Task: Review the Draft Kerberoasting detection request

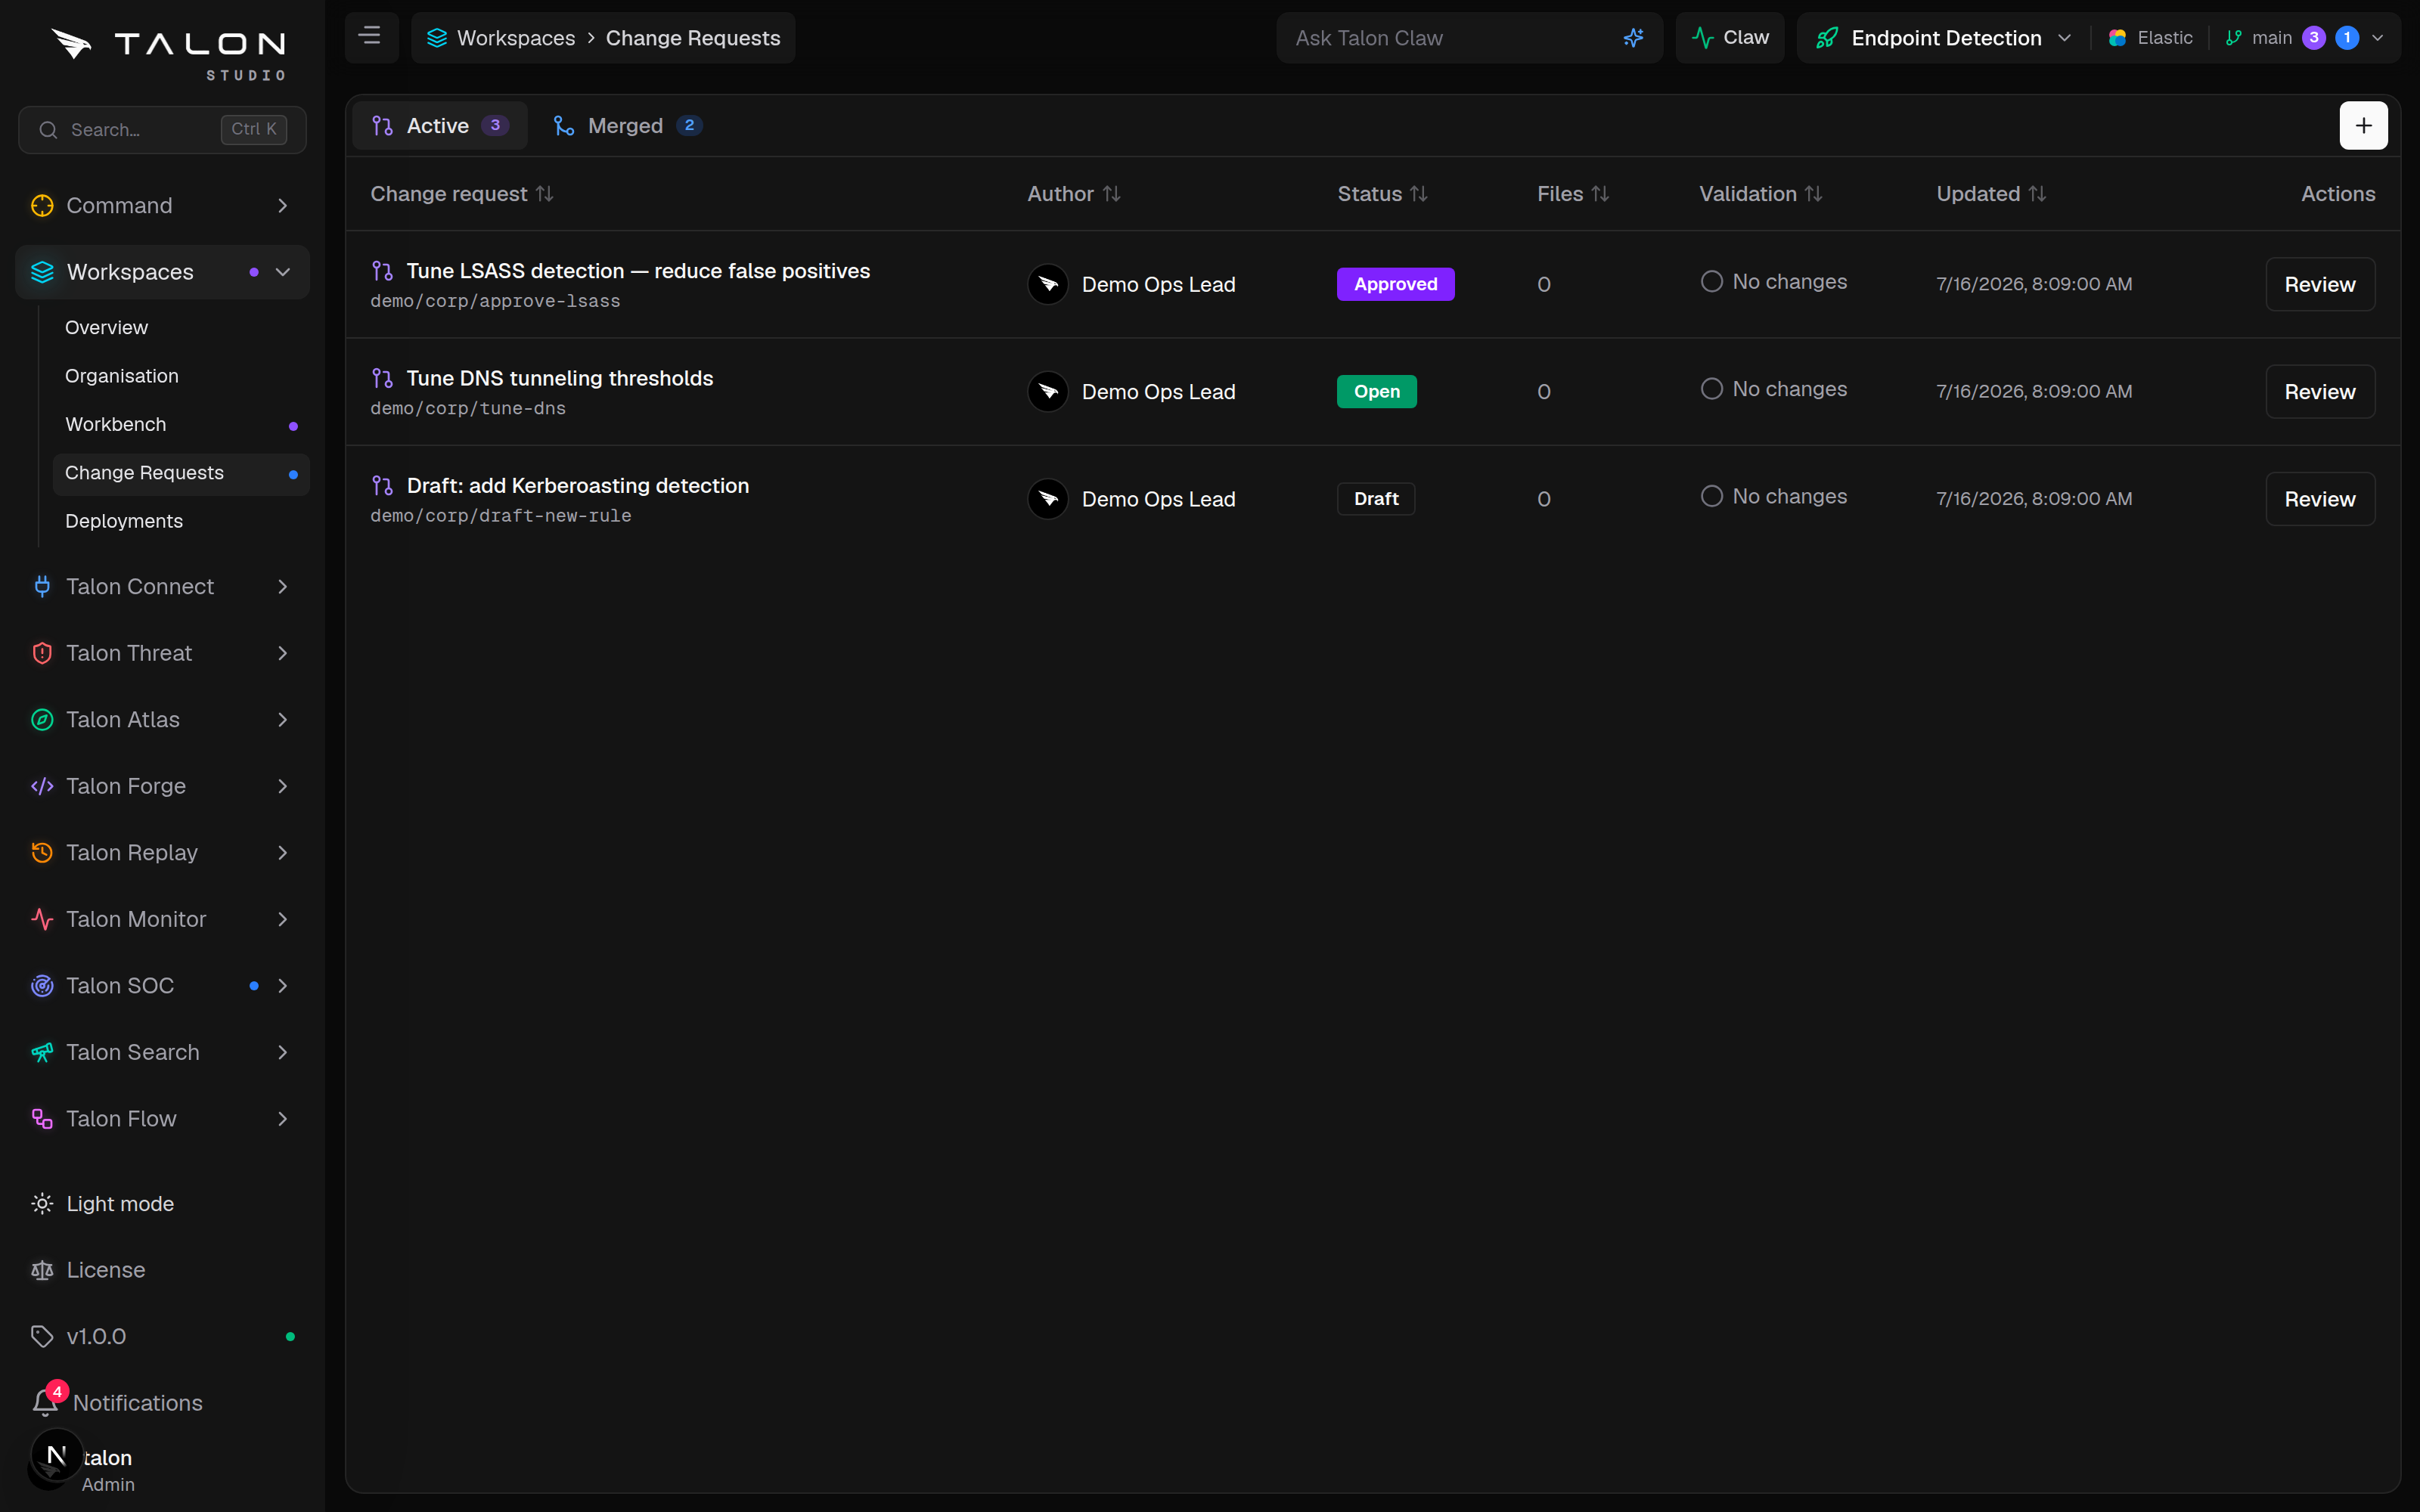Action: pyautogui.click(x=2319, y=498)
